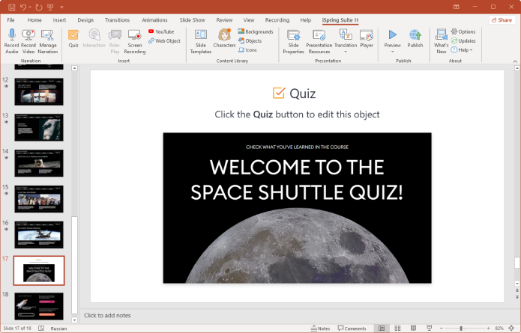Select slide 16 thumbnail
Image resolution: width=521 pixels, height=333 pixels.
click(x=39, y=234)
